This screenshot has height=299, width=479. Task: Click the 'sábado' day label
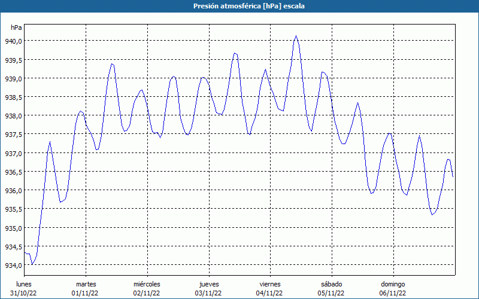[x=332, y=284]
